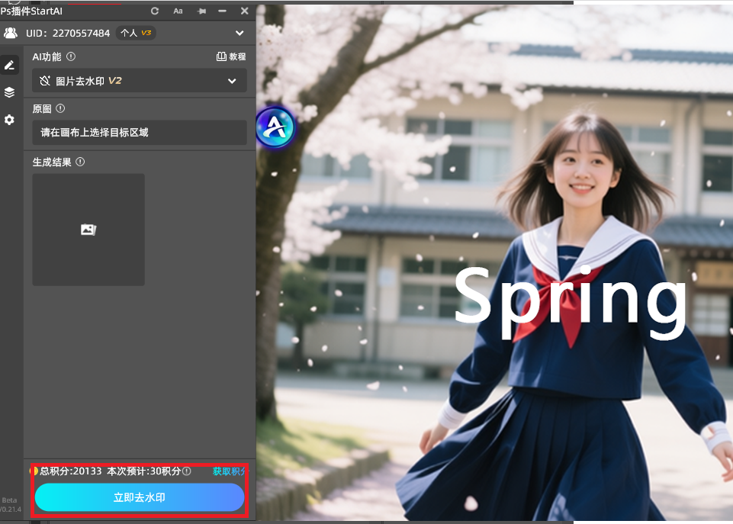The height and width of the screenshot is (524, 733).
Task: Click the dropdown arrow in 图片去水印 box
Action: pyautogui.click(x=232, y=81)
